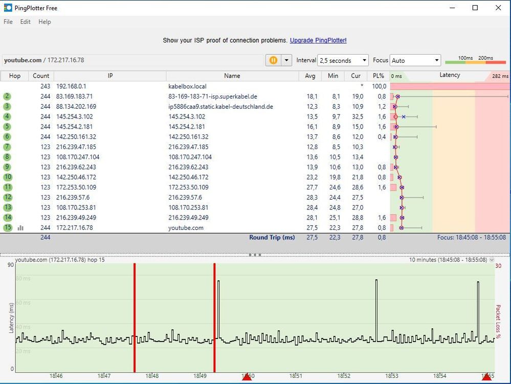Click the bar chart icon on hop 15
This screenshot has height=384, width=511.
point(20,228)
